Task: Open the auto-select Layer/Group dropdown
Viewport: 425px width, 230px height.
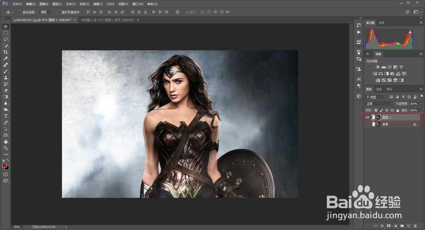Action: pos(46,12)
